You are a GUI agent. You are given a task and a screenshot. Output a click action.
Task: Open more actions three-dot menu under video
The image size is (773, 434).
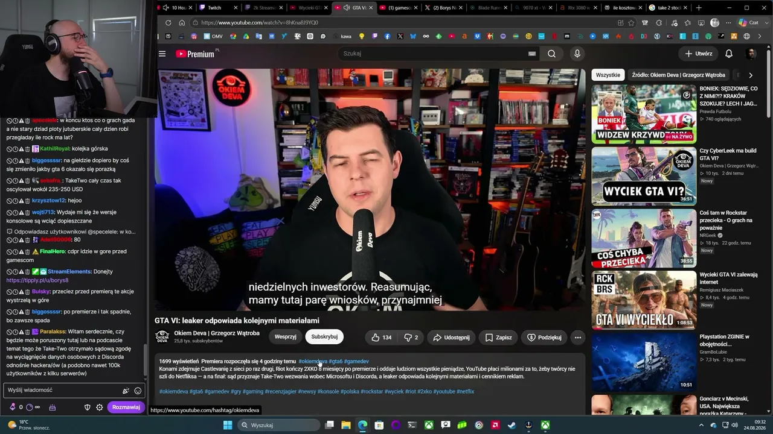click(578, 338)
